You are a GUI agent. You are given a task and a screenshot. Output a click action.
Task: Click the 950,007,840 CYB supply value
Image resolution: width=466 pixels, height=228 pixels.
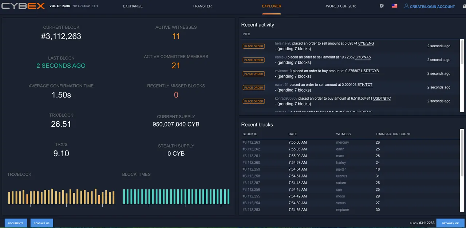pyautogui.click(x=176, y=124)
